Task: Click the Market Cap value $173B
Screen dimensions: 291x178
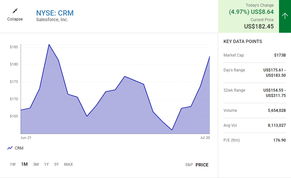Action: (x=280, y=55)
